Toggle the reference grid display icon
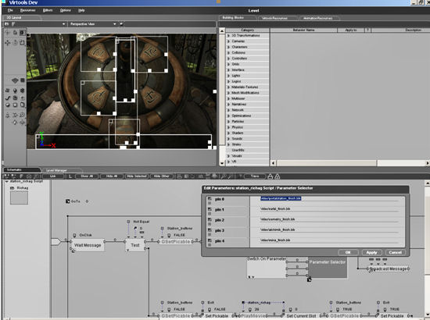Viewport: 430px width, 320px height. pos(15,80)
